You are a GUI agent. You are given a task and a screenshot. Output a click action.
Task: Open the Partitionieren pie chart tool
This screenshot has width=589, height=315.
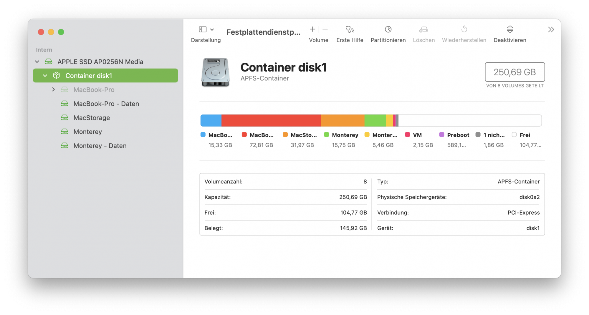coord(388,29)
